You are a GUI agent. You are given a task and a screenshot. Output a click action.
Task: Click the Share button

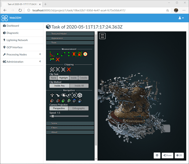(x=168, y=155)
